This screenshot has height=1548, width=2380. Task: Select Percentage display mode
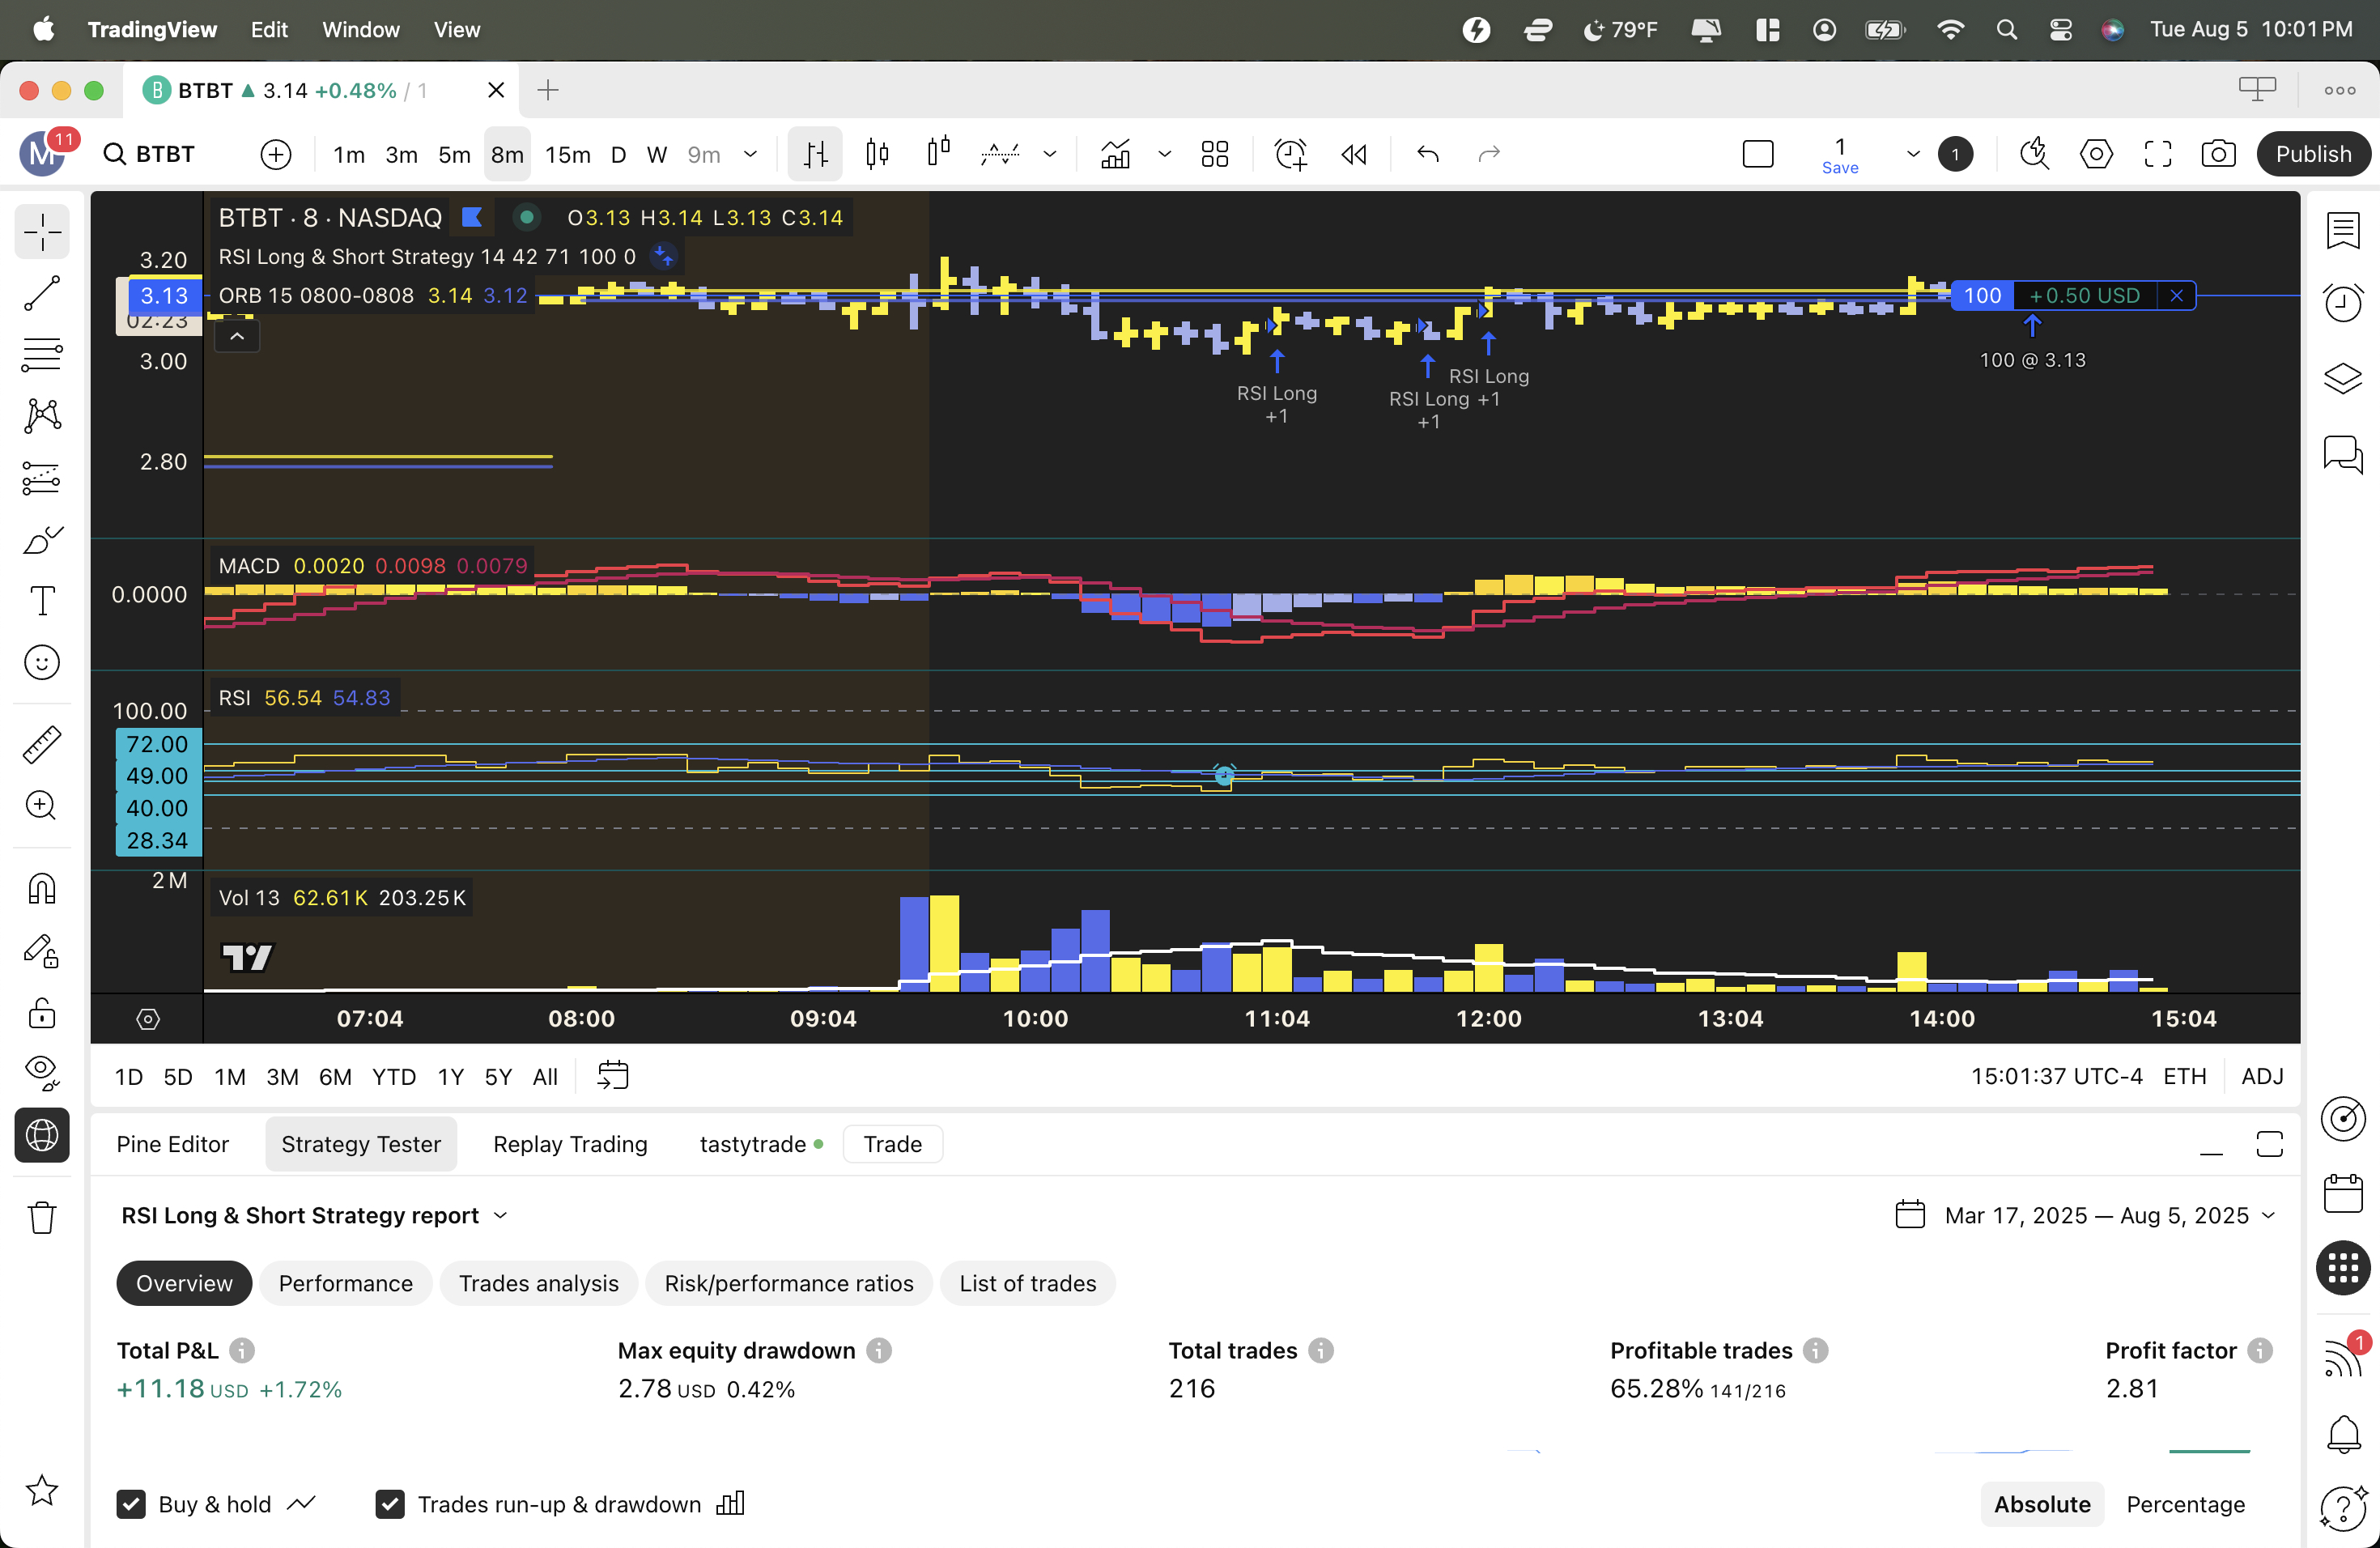pyautogui.click(x=2186, y=1504)
